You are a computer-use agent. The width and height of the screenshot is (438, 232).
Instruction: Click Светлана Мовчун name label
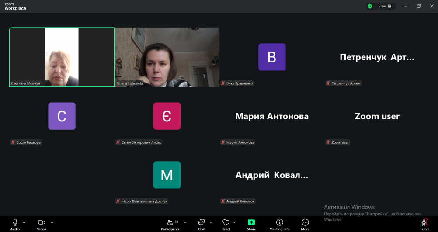click(26, 83)
